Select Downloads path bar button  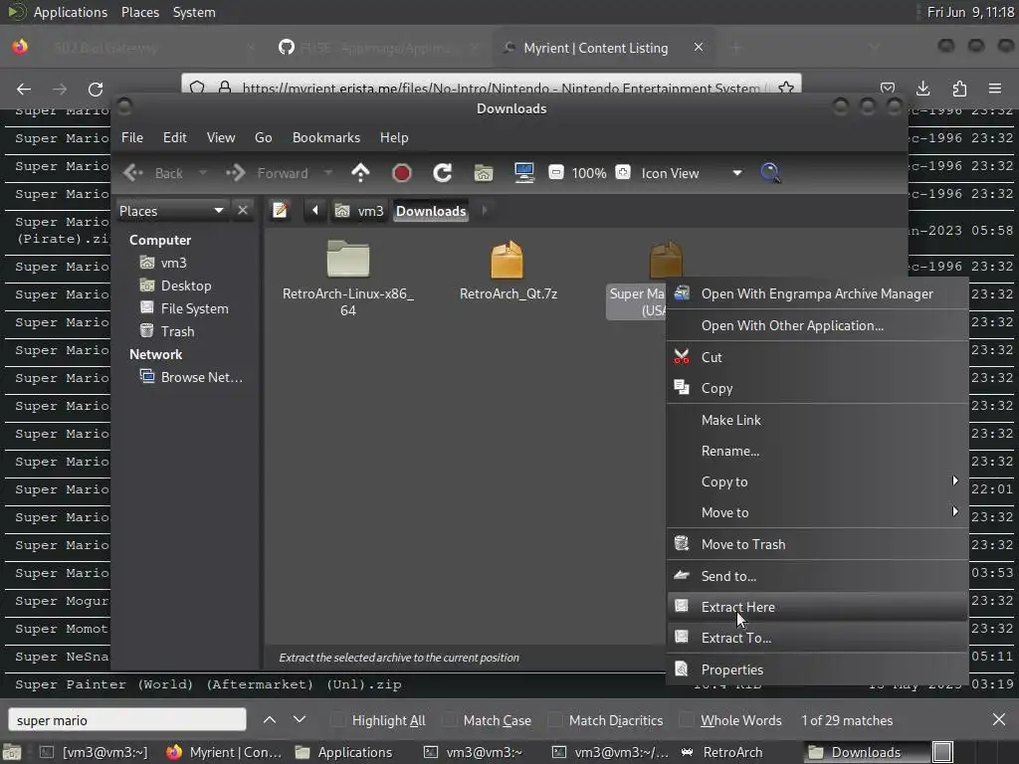click(x=431, y=211)
